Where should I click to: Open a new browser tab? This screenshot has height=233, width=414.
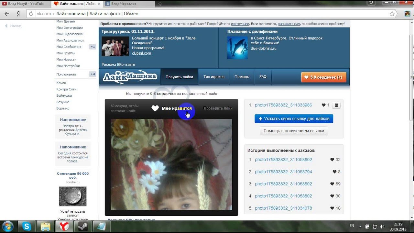coord(160,4)
